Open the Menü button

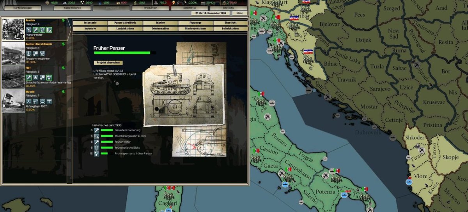pyautogui.click(x=240, y=13)
